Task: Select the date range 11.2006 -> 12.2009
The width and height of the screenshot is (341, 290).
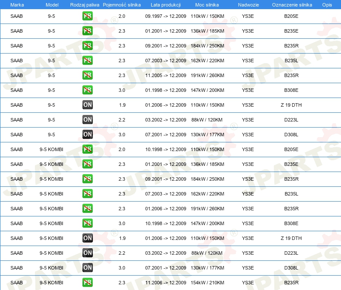Action: click(166, 283)
